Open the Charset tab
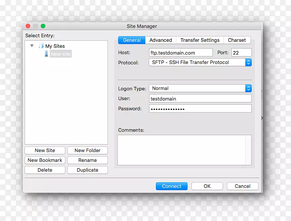Screen dimensions: 291x221 (x=237, y=40)
